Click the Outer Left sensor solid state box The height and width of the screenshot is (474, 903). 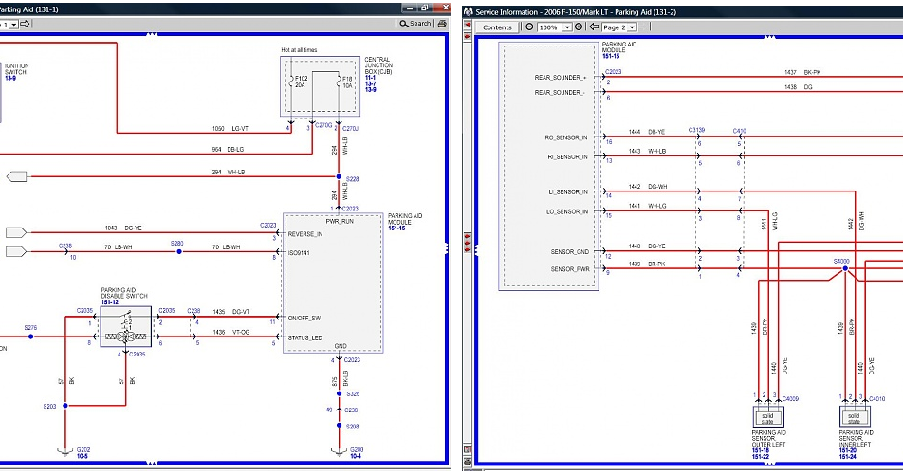[x=768, y=416]
